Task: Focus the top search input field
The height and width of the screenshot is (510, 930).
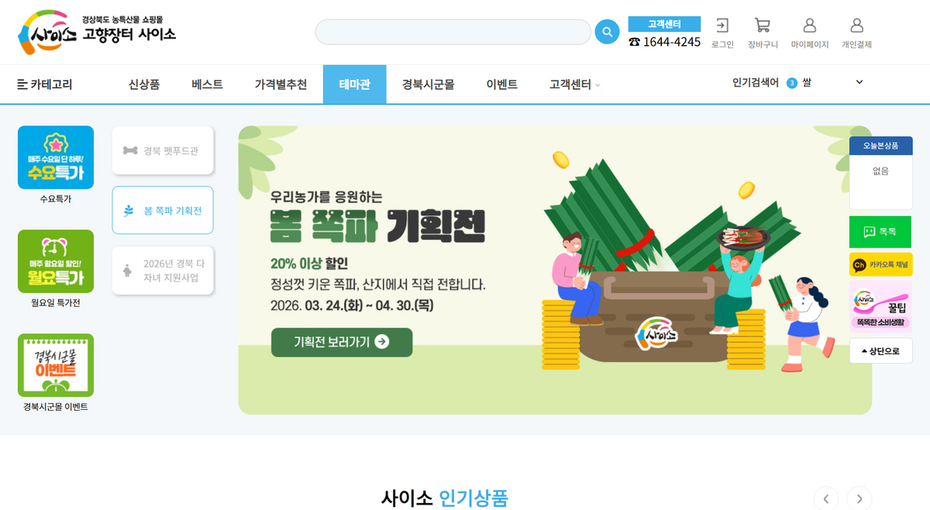Action: 453,32
